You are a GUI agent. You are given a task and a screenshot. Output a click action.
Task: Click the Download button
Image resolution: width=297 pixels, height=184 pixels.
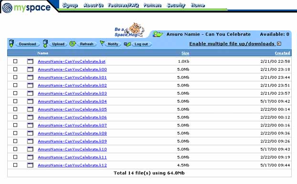(x=28, y=44)
